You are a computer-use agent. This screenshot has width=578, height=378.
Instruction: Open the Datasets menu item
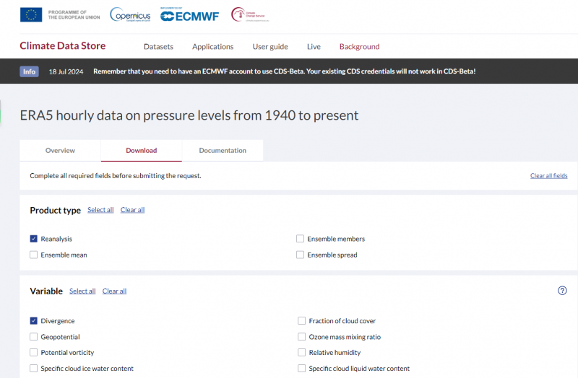coord(158,47)
